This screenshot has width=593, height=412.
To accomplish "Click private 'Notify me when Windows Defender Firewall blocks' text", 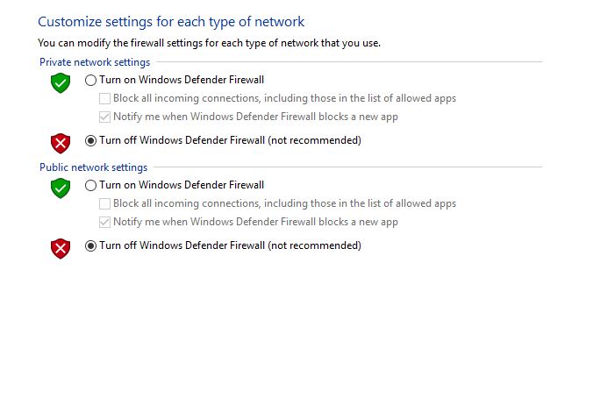I will [x=255, y=117].
